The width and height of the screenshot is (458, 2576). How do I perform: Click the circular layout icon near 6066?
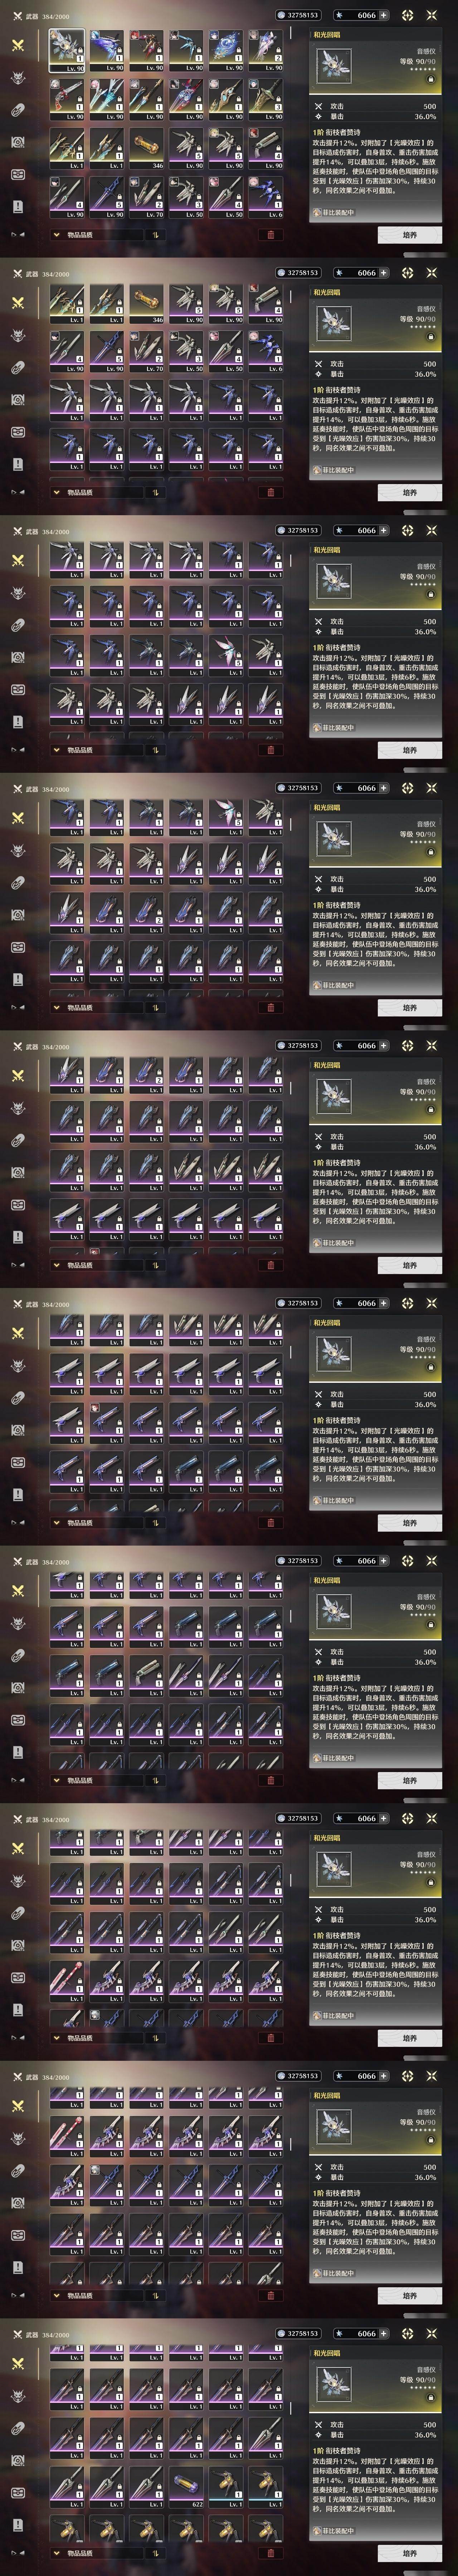(407, 15)
